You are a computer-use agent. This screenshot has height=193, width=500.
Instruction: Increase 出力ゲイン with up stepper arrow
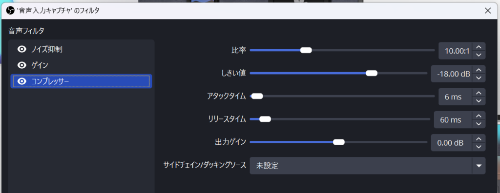pyautogui.click(x=479, y=138)
